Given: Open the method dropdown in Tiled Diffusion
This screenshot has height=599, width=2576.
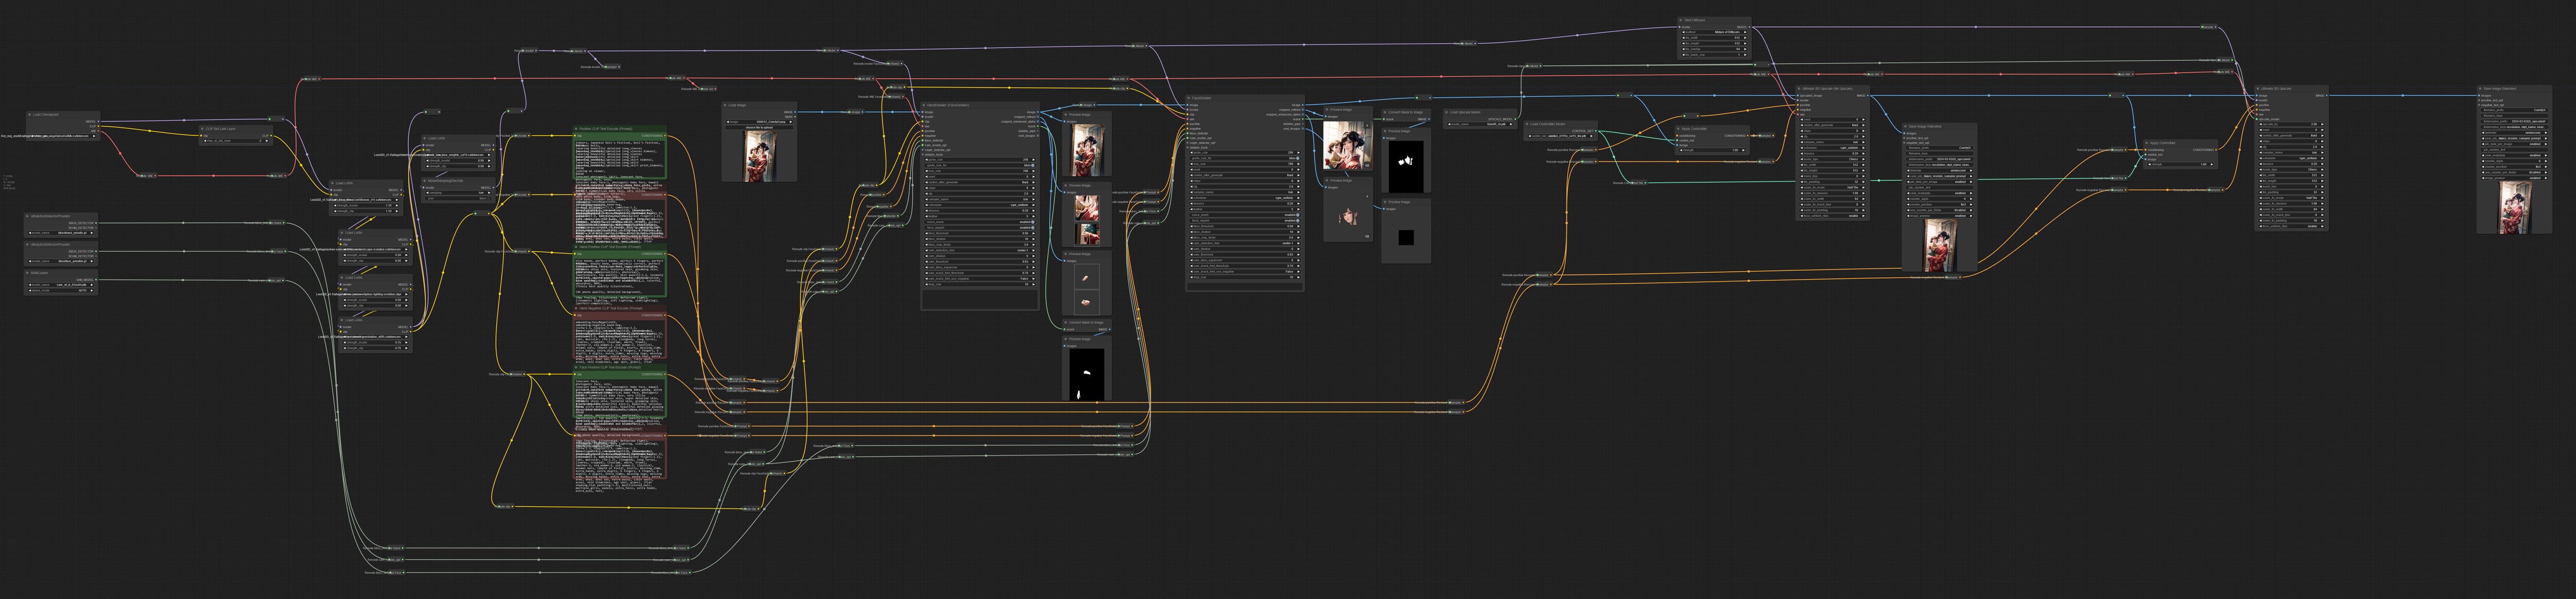Looking at the screenshot, I should point(1714,32).
